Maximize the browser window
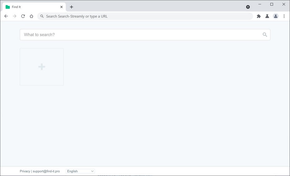Viewport: 290px width, 176px height. (271, 4)
